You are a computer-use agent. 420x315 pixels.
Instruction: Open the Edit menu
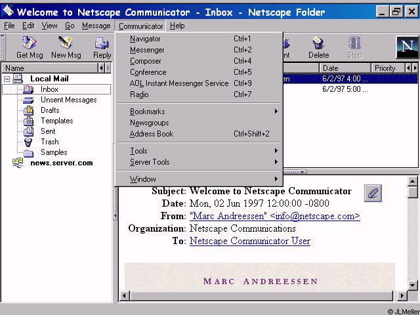pos(28,26)
